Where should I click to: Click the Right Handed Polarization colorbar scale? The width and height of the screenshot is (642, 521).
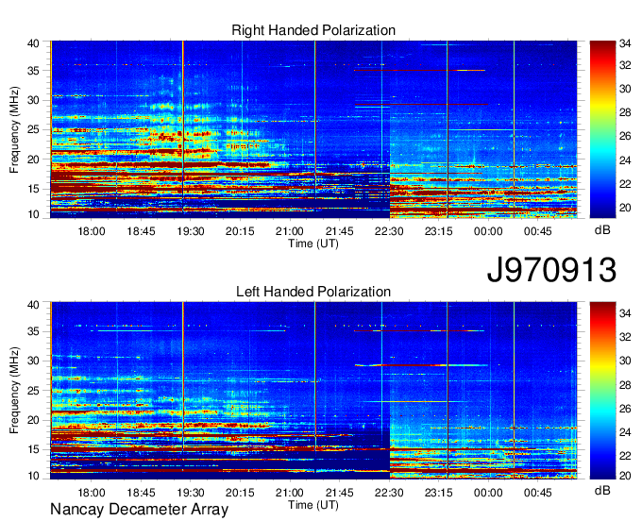pyautogui.click(x=602, y=129)
